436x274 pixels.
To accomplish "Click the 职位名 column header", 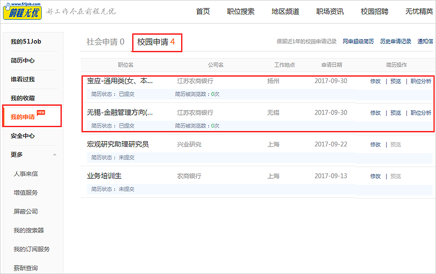I will tap(125, 65).
